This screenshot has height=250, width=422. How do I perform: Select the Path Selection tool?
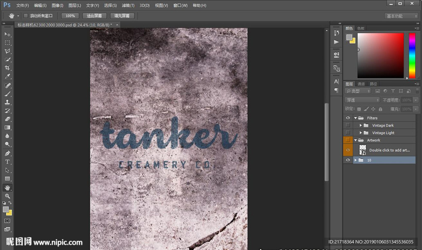coord(7,170)
